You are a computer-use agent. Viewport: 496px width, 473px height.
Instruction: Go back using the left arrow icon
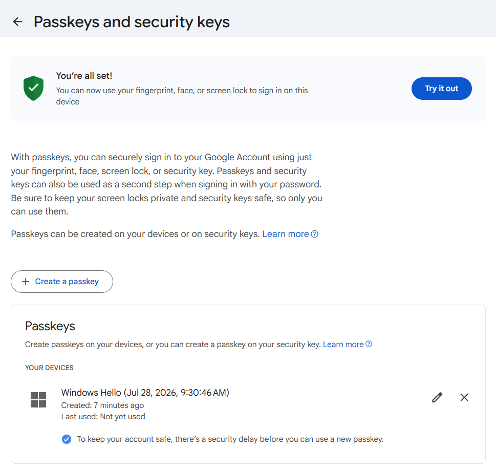[18, 22]
